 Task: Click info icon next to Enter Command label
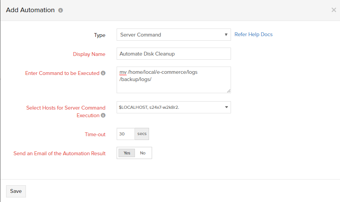pos(103,73)
